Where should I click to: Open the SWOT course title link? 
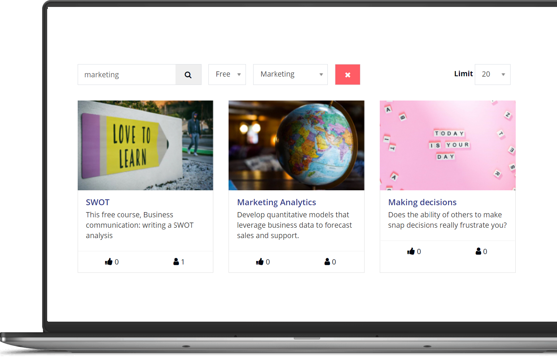pos(98,202)
